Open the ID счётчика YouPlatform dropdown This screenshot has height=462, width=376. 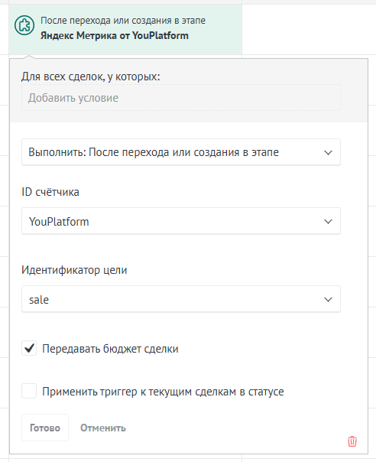[181, 221]
